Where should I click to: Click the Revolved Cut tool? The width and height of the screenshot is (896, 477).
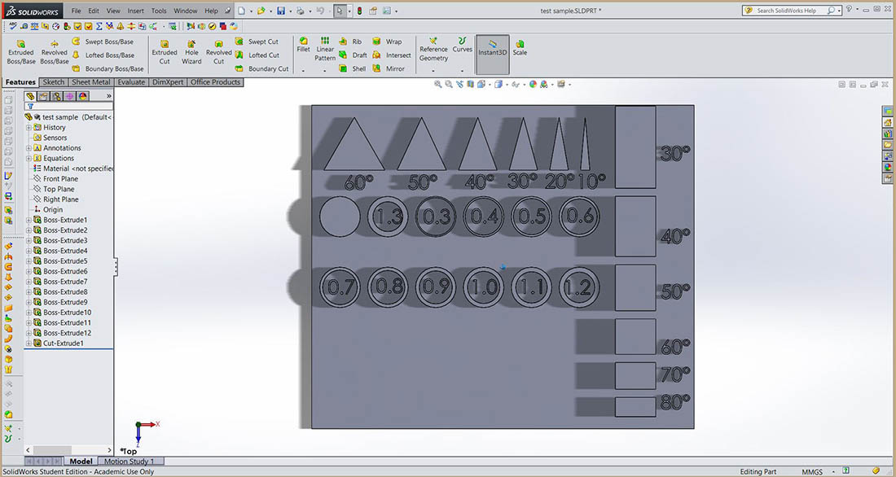coord(219,53)
